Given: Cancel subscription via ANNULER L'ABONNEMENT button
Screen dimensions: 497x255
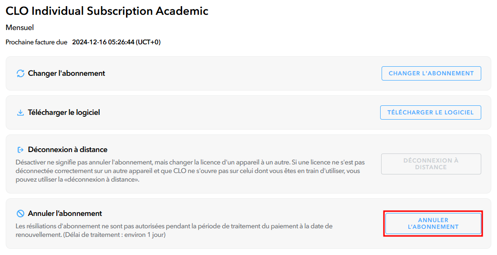Looking at the screenshot, I should (x=433, y=224).
